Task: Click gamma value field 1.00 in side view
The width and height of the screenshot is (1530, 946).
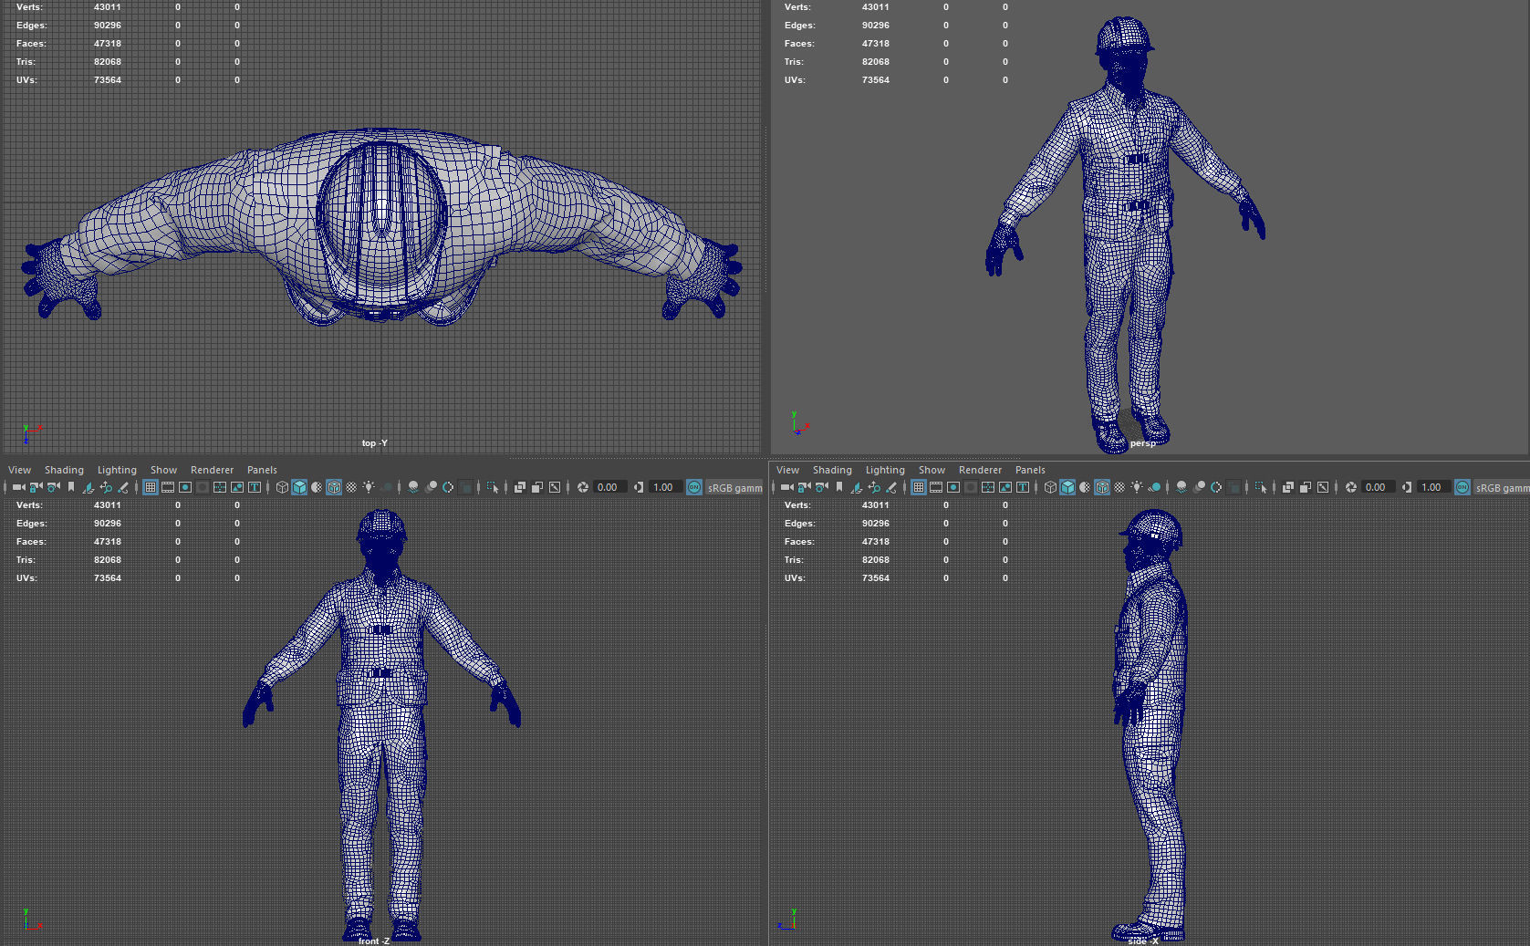Action: [1434, 487]
